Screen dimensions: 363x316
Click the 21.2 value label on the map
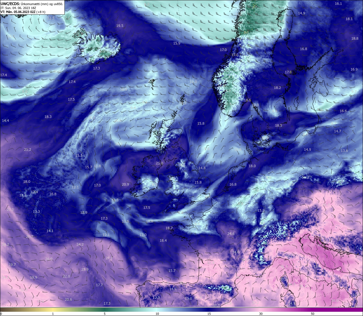coord(28,150)
